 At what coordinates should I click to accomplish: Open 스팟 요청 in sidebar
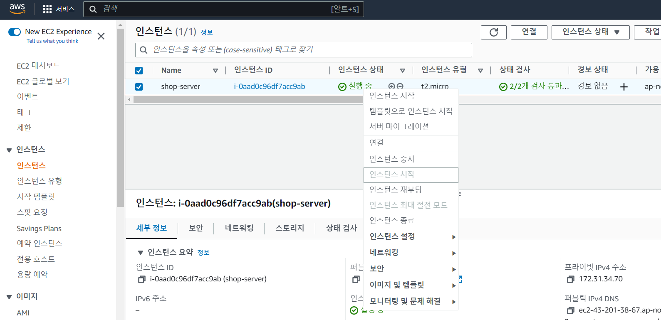coord(32,212)
